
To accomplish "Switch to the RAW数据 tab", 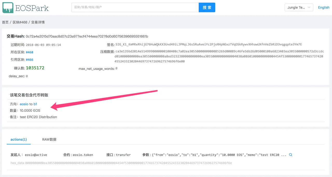I will pos(49,139).
